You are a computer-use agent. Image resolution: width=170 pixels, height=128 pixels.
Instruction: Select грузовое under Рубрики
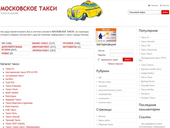click(x=103, y=86)
